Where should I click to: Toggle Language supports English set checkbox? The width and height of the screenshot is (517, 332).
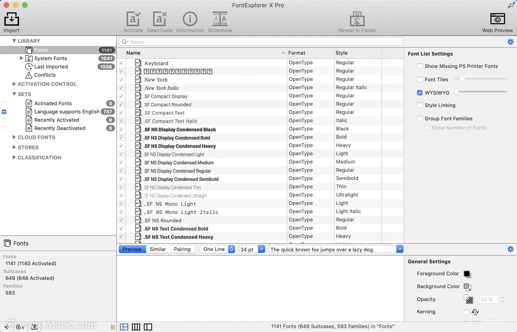click(4, 112)
